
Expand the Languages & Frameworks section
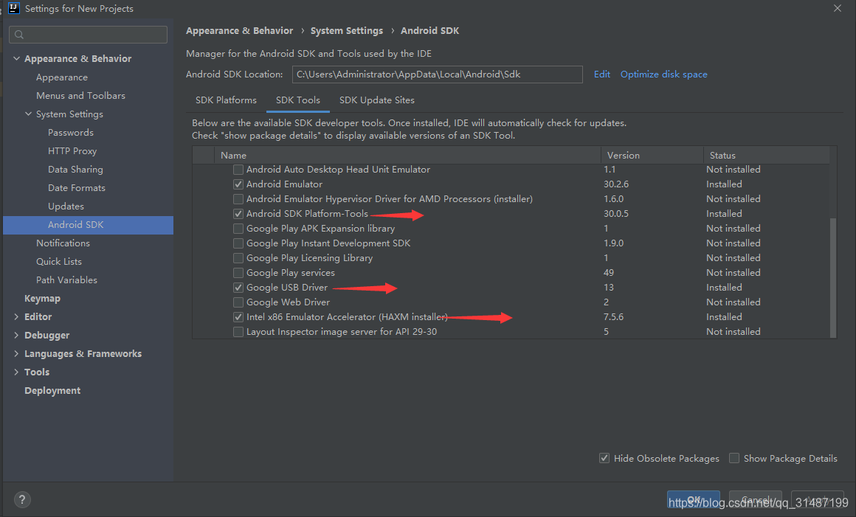pos(16,353)
